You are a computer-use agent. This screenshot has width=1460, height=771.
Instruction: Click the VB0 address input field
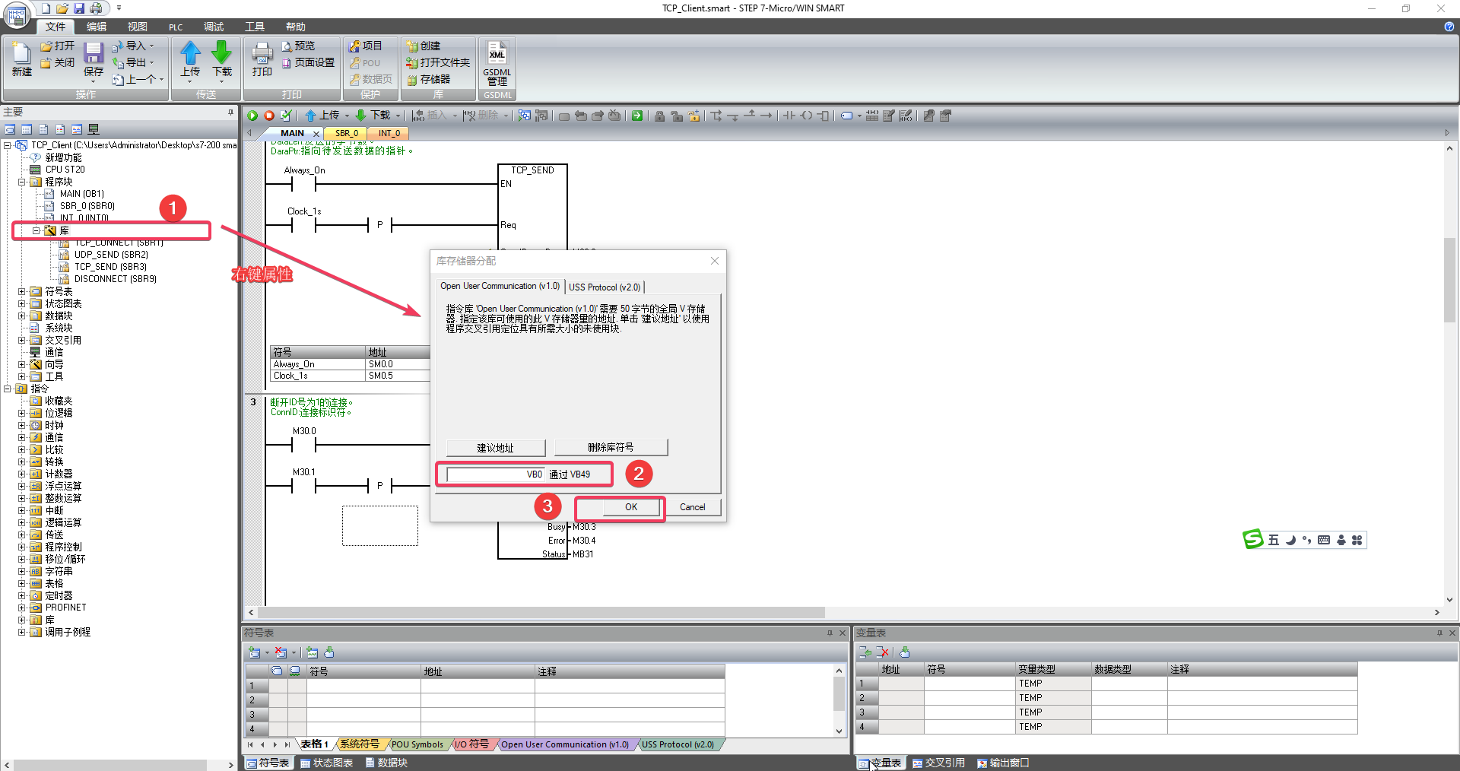pyautogui.click(x=496, y=474)
